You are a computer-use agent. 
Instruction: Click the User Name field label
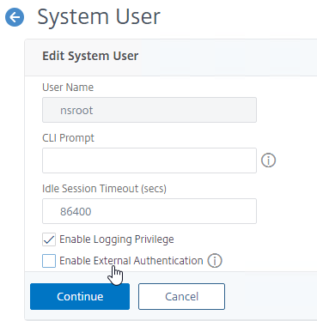pos(68,88)
